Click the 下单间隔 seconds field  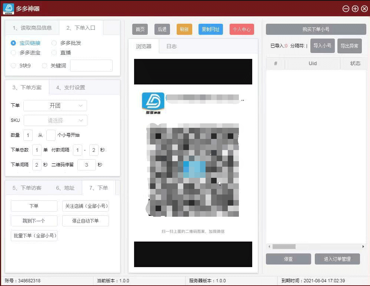pos(37,165)
